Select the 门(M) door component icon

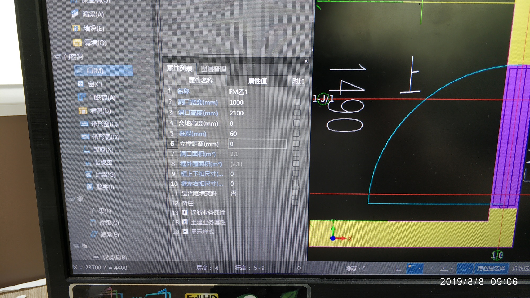(80, 70)
